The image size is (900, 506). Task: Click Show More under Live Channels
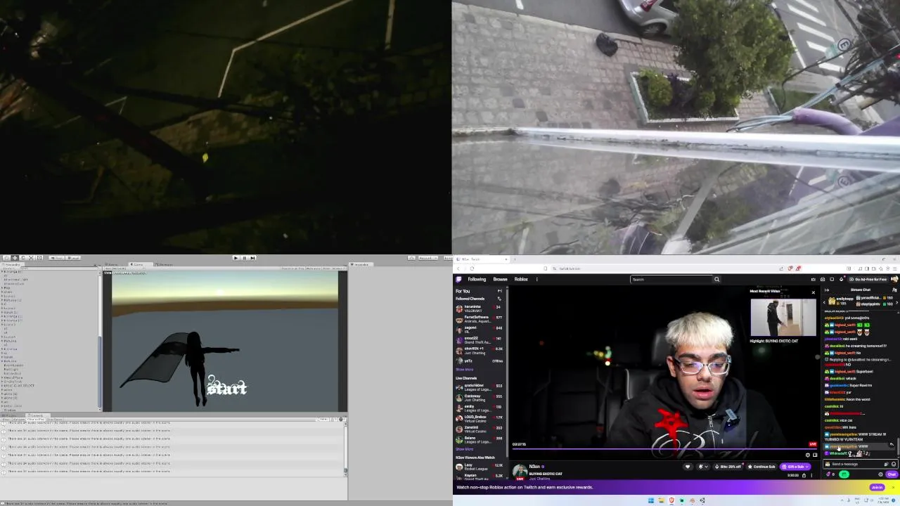coord(464,448)
